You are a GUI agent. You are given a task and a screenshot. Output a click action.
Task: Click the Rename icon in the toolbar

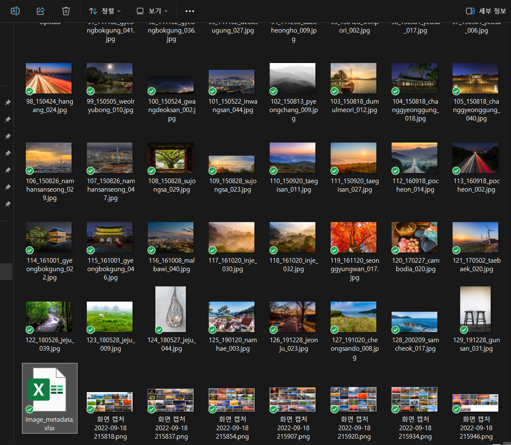[x=15, y=11]
